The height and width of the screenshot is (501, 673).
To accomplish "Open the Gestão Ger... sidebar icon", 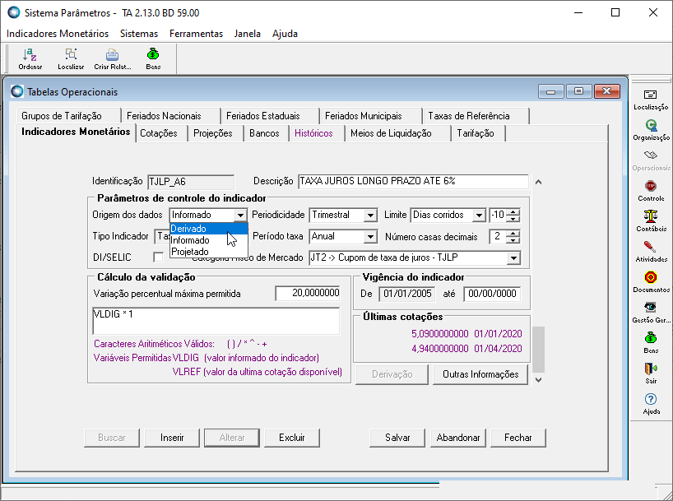I will [x=651, y=313].
